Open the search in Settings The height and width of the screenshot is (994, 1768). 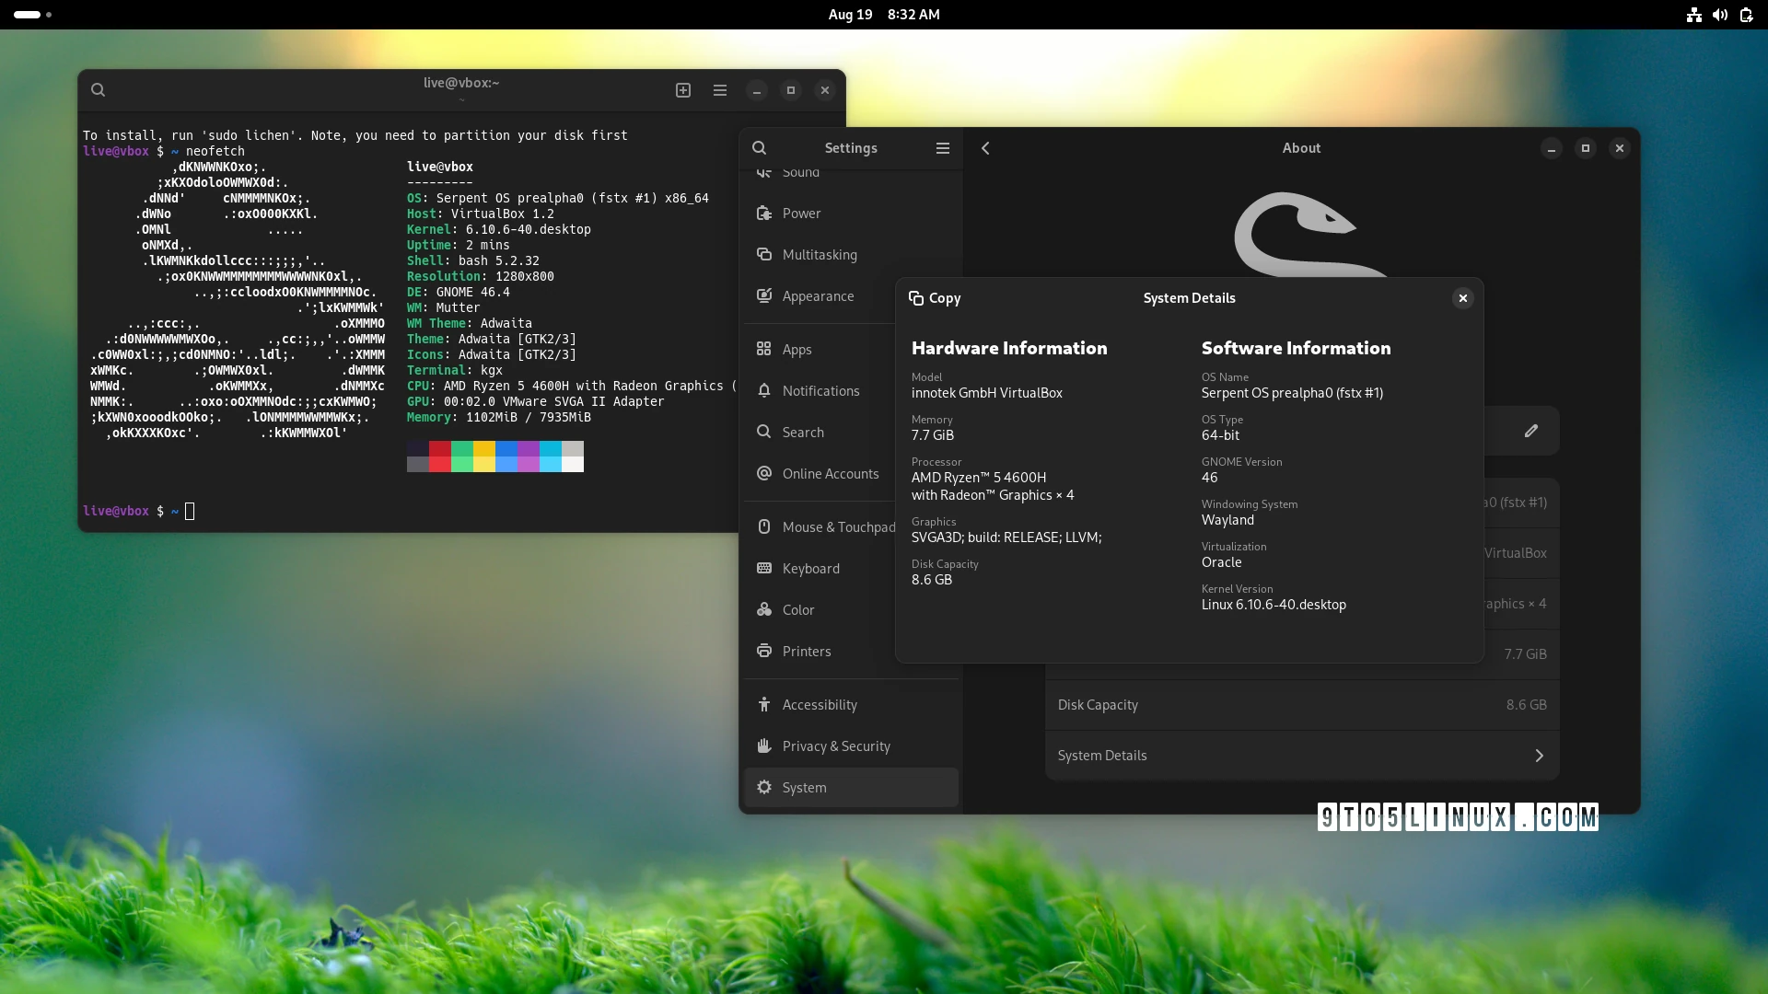(759, 147)
